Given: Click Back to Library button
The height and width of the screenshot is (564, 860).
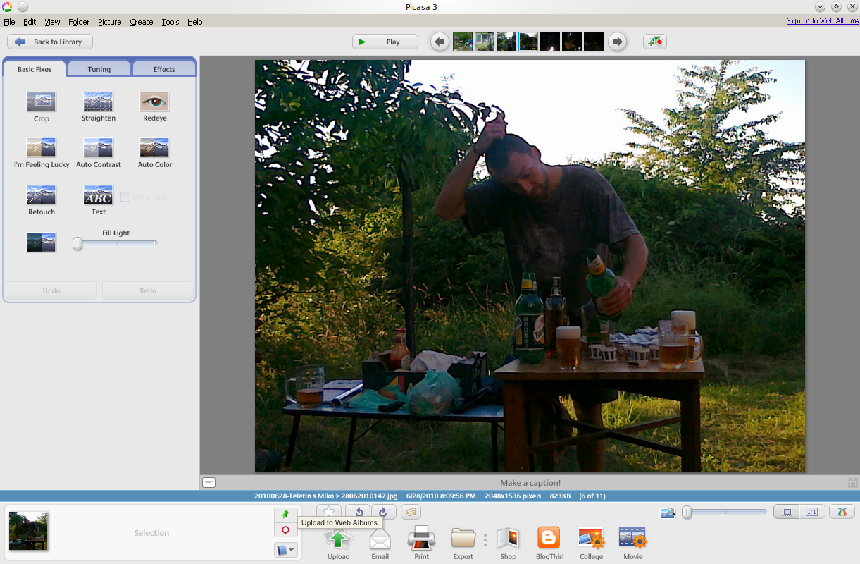Looking at the screenshot, I should 50,42.
